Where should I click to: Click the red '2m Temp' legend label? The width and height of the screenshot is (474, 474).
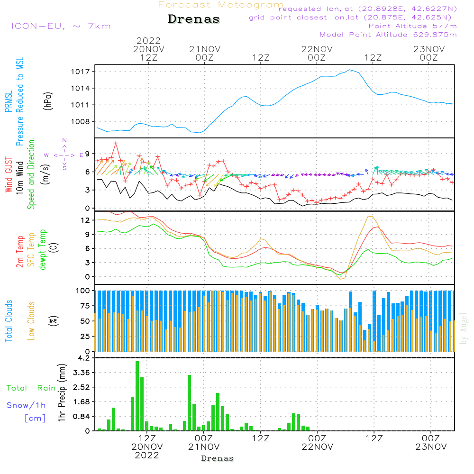(19, 252)
